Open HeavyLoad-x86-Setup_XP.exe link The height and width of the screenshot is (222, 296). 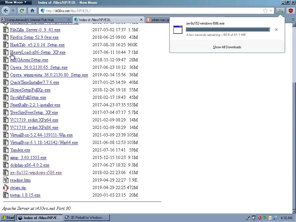coord(38,52)
